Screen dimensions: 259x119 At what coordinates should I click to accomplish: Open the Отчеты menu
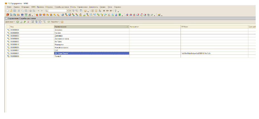(73, 7)
